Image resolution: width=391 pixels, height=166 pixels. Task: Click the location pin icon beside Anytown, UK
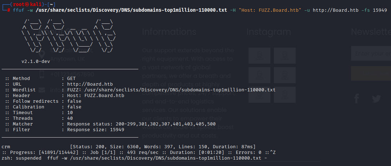coord(42,55)
